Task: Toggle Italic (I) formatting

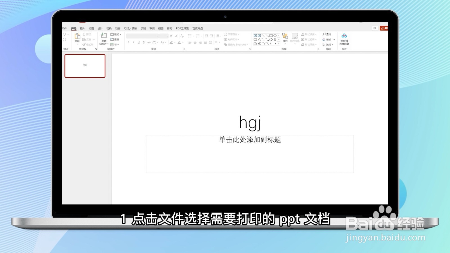Action: click(134, 42)
